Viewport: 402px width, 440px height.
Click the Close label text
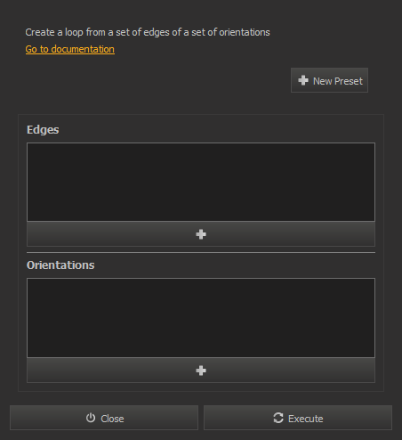(x=112, y=419)
